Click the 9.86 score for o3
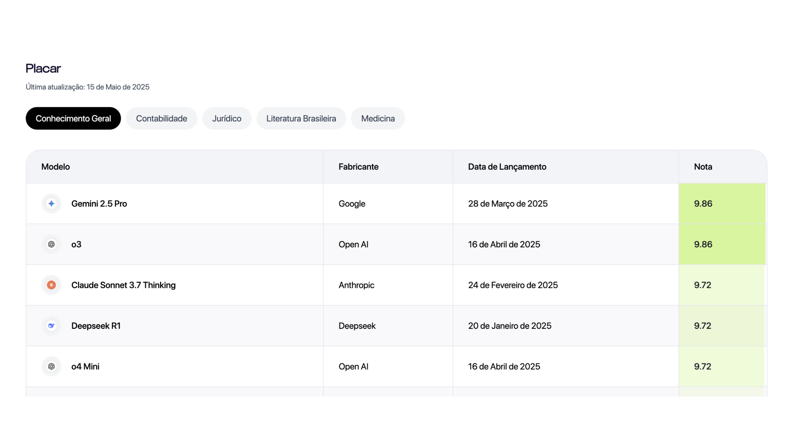Screen dimensions: 793x446 point(703,244)
